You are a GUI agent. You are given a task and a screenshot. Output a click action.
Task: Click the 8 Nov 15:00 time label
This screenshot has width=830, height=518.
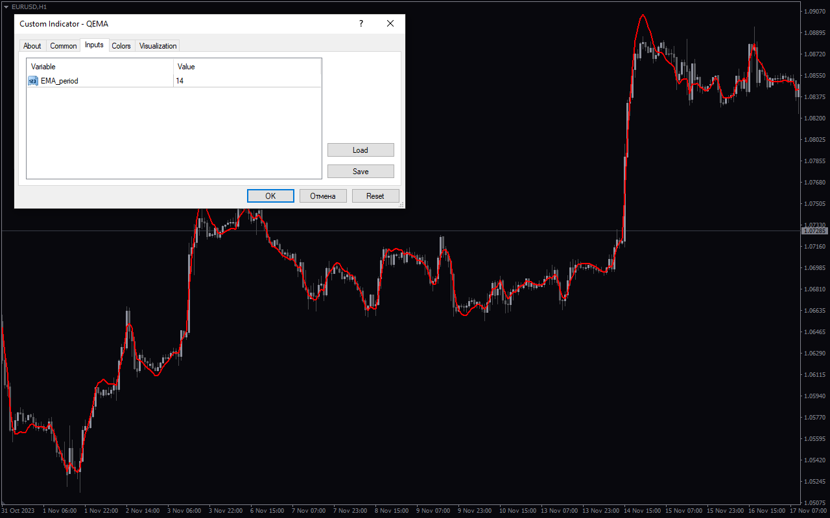click(392, 510)
